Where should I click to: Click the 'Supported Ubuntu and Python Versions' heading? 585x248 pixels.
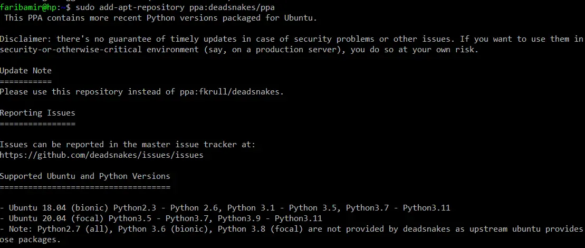85,176
